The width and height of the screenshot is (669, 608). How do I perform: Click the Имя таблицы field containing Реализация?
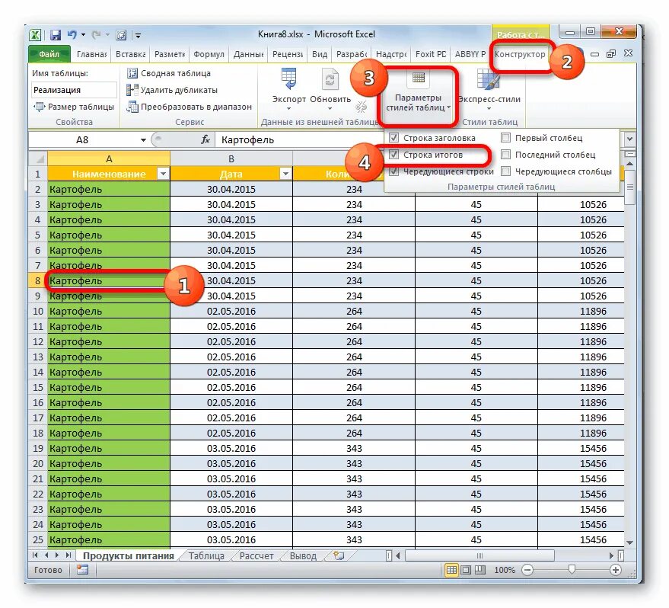(x=73, y=90)
